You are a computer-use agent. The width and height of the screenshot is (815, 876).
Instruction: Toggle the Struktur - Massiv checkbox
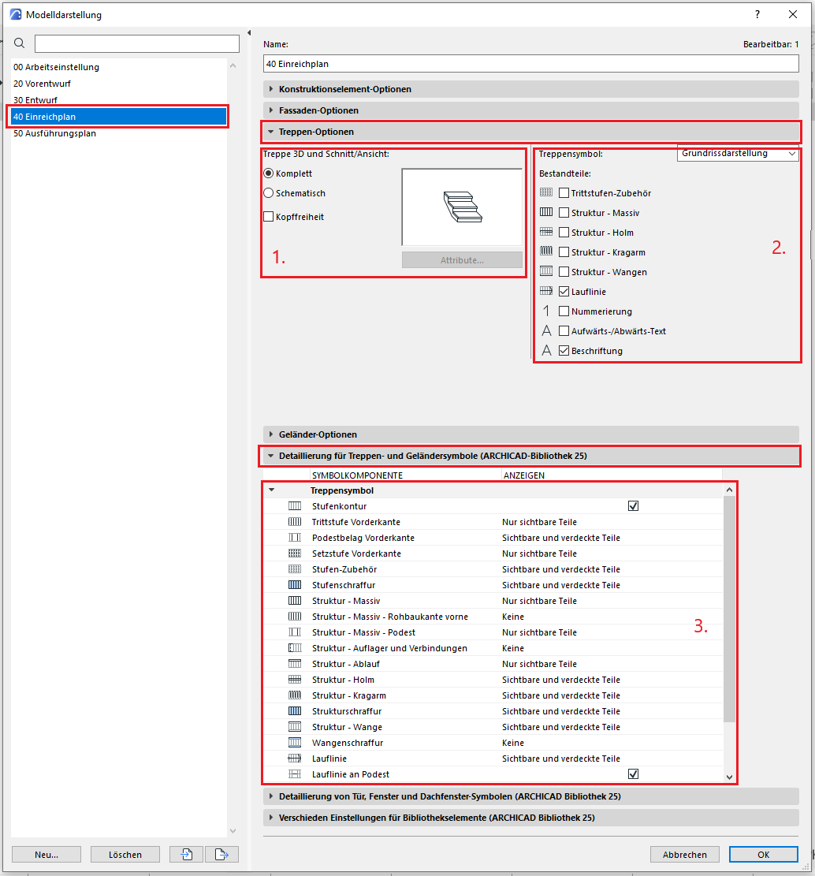point(564,213)
